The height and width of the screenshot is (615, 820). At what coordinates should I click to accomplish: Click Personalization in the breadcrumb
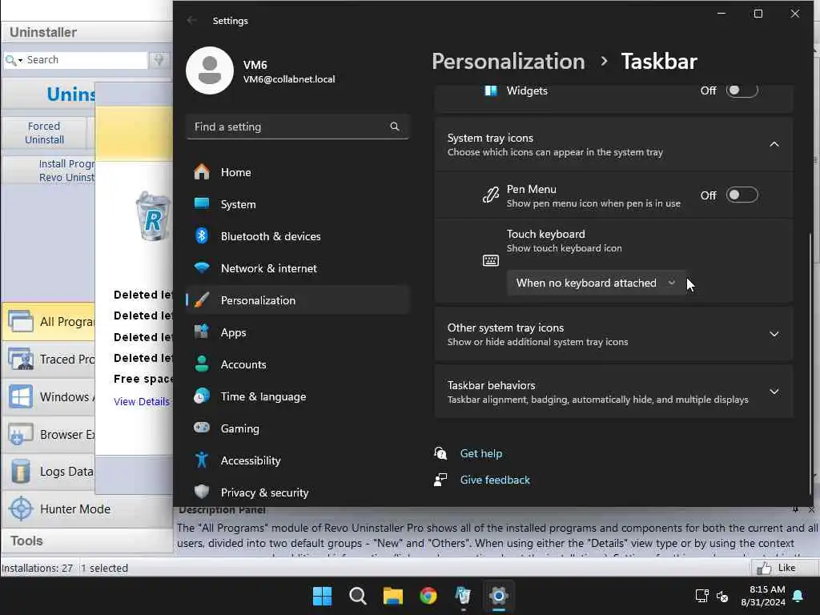click(508, 61)
